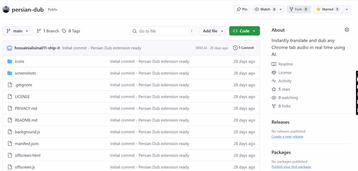
Task: Click commit message in icons row
Action: coord(150,61)
